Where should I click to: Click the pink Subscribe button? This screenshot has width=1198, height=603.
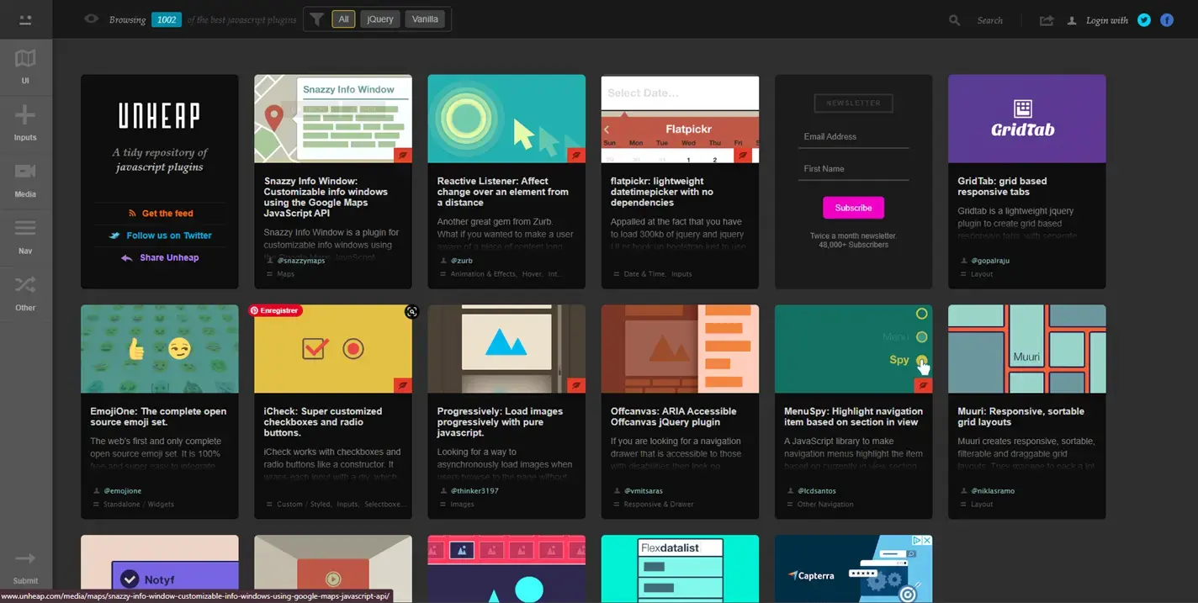(x=853, y=208)
